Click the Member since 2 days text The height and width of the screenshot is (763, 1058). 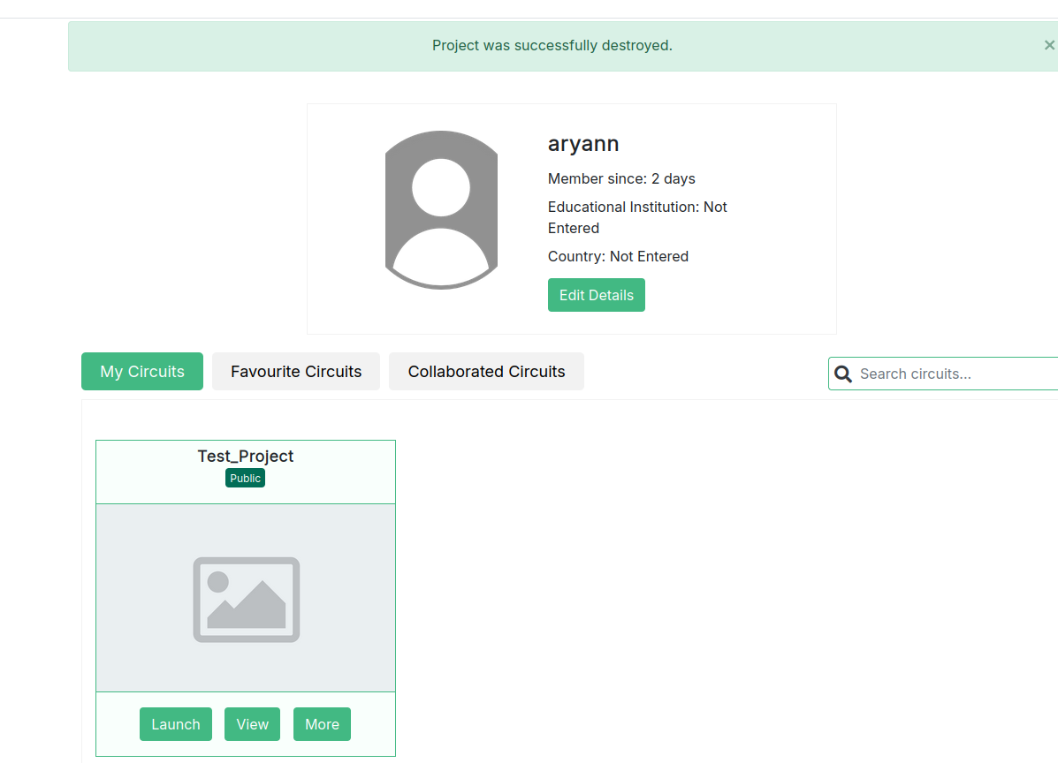click(621, 178)
